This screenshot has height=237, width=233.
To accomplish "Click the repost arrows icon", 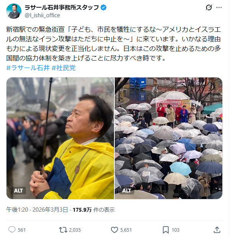I will click(63, 230).
